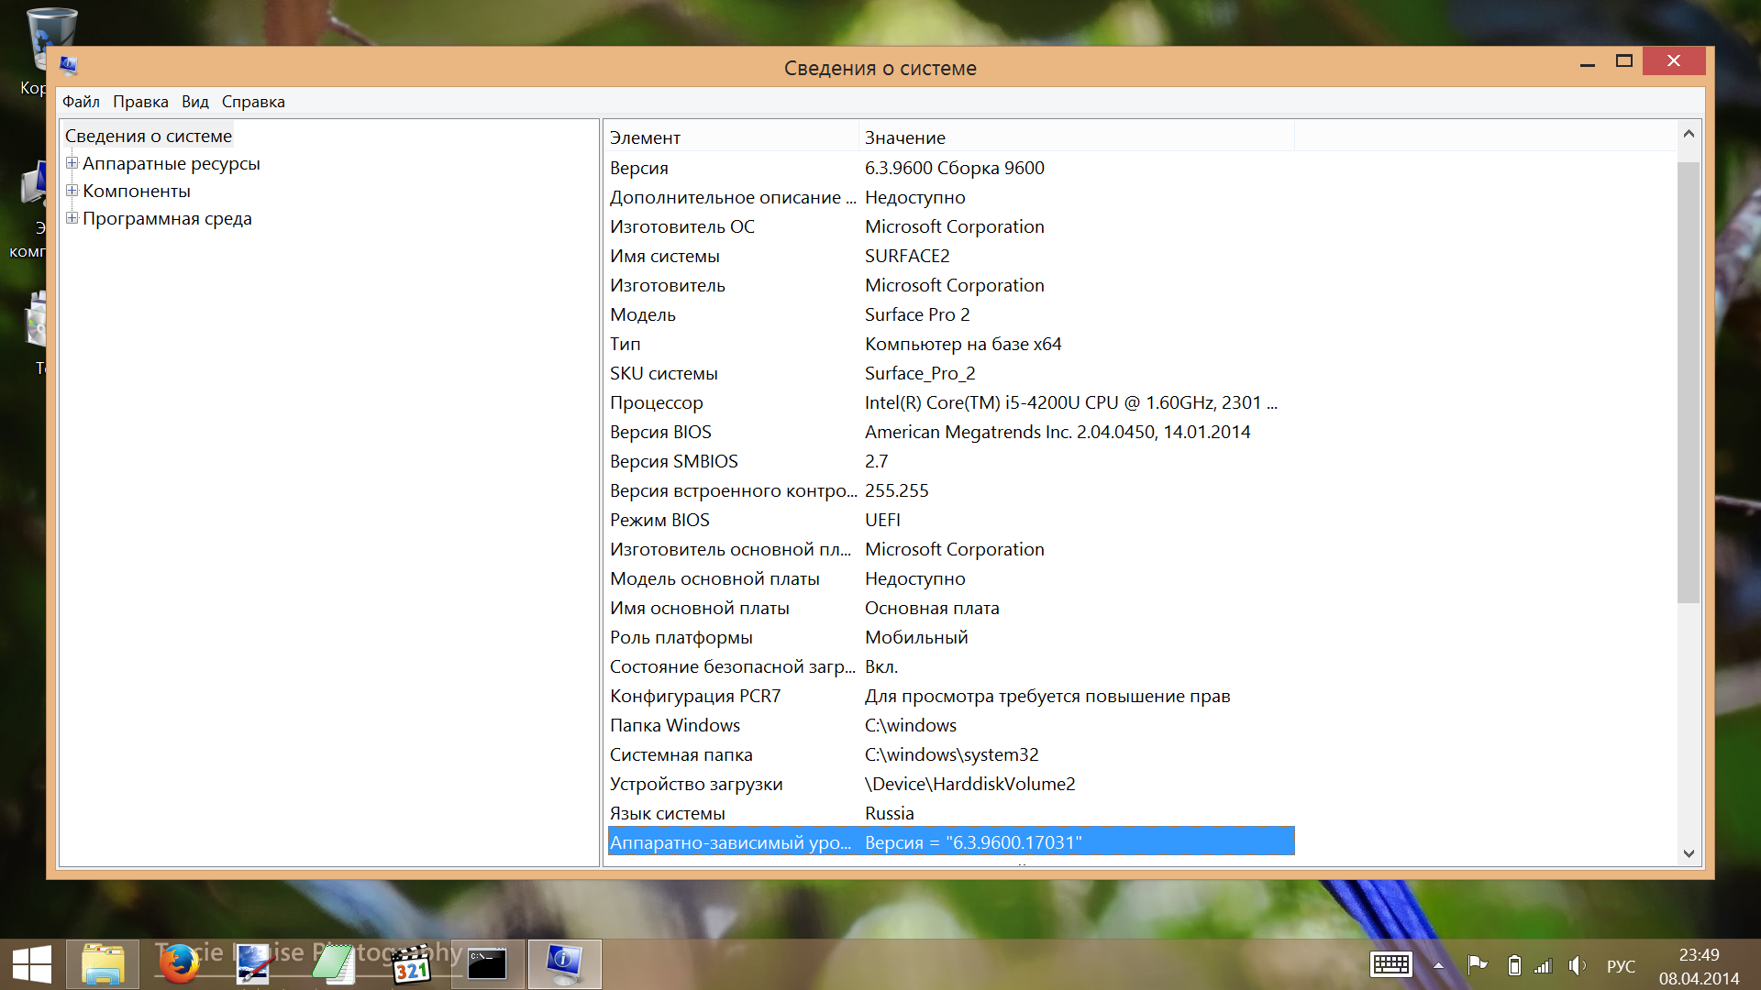Open the Файл menu
Screen dimensions: 1761x990
click(x=81, y=102)
